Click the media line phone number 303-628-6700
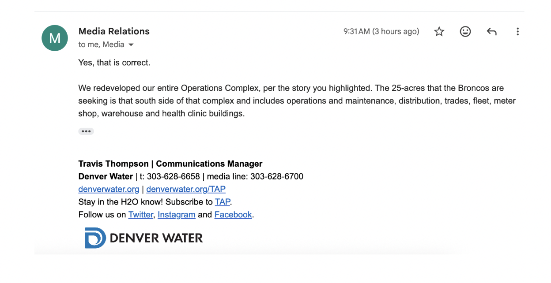Screen dimensions: 551x283 coord(277,177)
